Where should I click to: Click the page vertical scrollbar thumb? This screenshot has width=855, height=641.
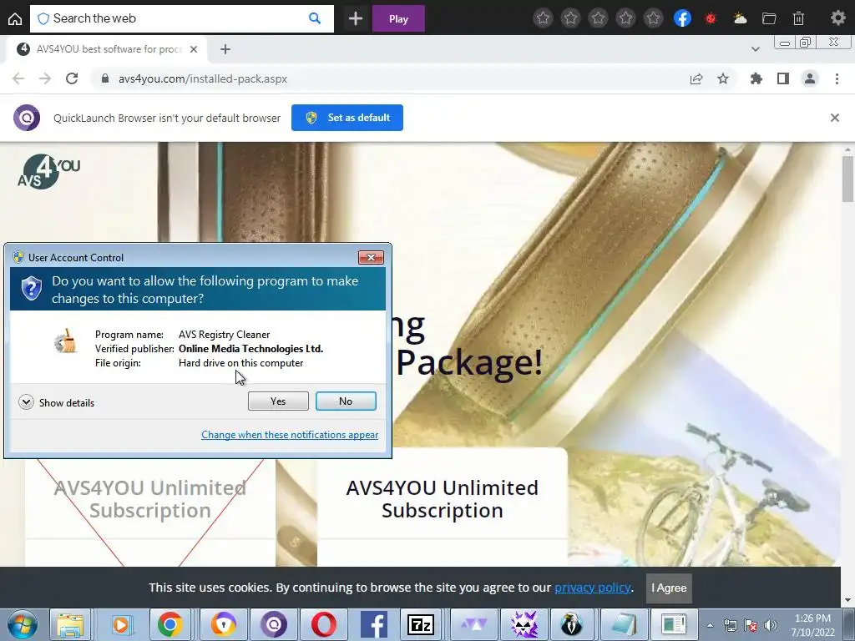tap(848, 178)
